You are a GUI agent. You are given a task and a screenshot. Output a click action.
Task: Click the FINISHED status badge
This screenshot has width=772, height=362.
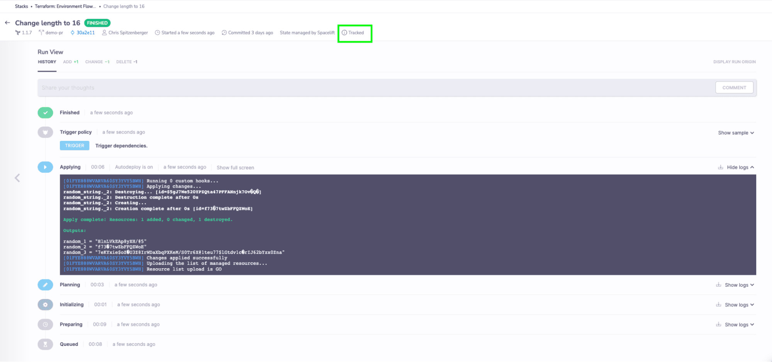(97, 23)
